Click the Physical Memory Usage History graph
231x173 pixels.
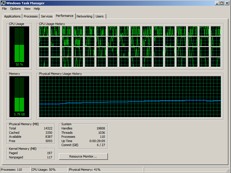[130, 97]
